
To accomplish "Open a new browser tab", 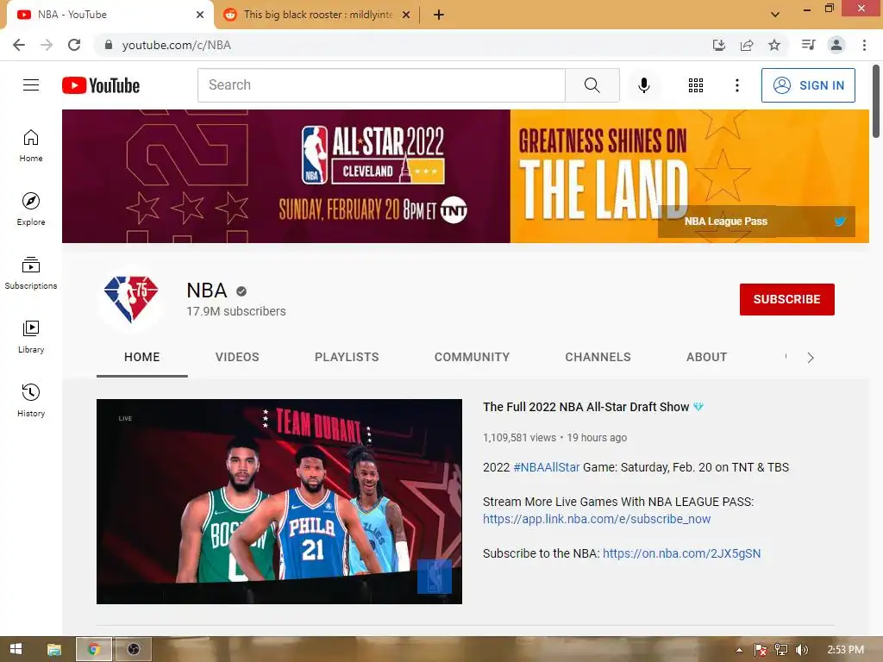I will pos(439,15).
